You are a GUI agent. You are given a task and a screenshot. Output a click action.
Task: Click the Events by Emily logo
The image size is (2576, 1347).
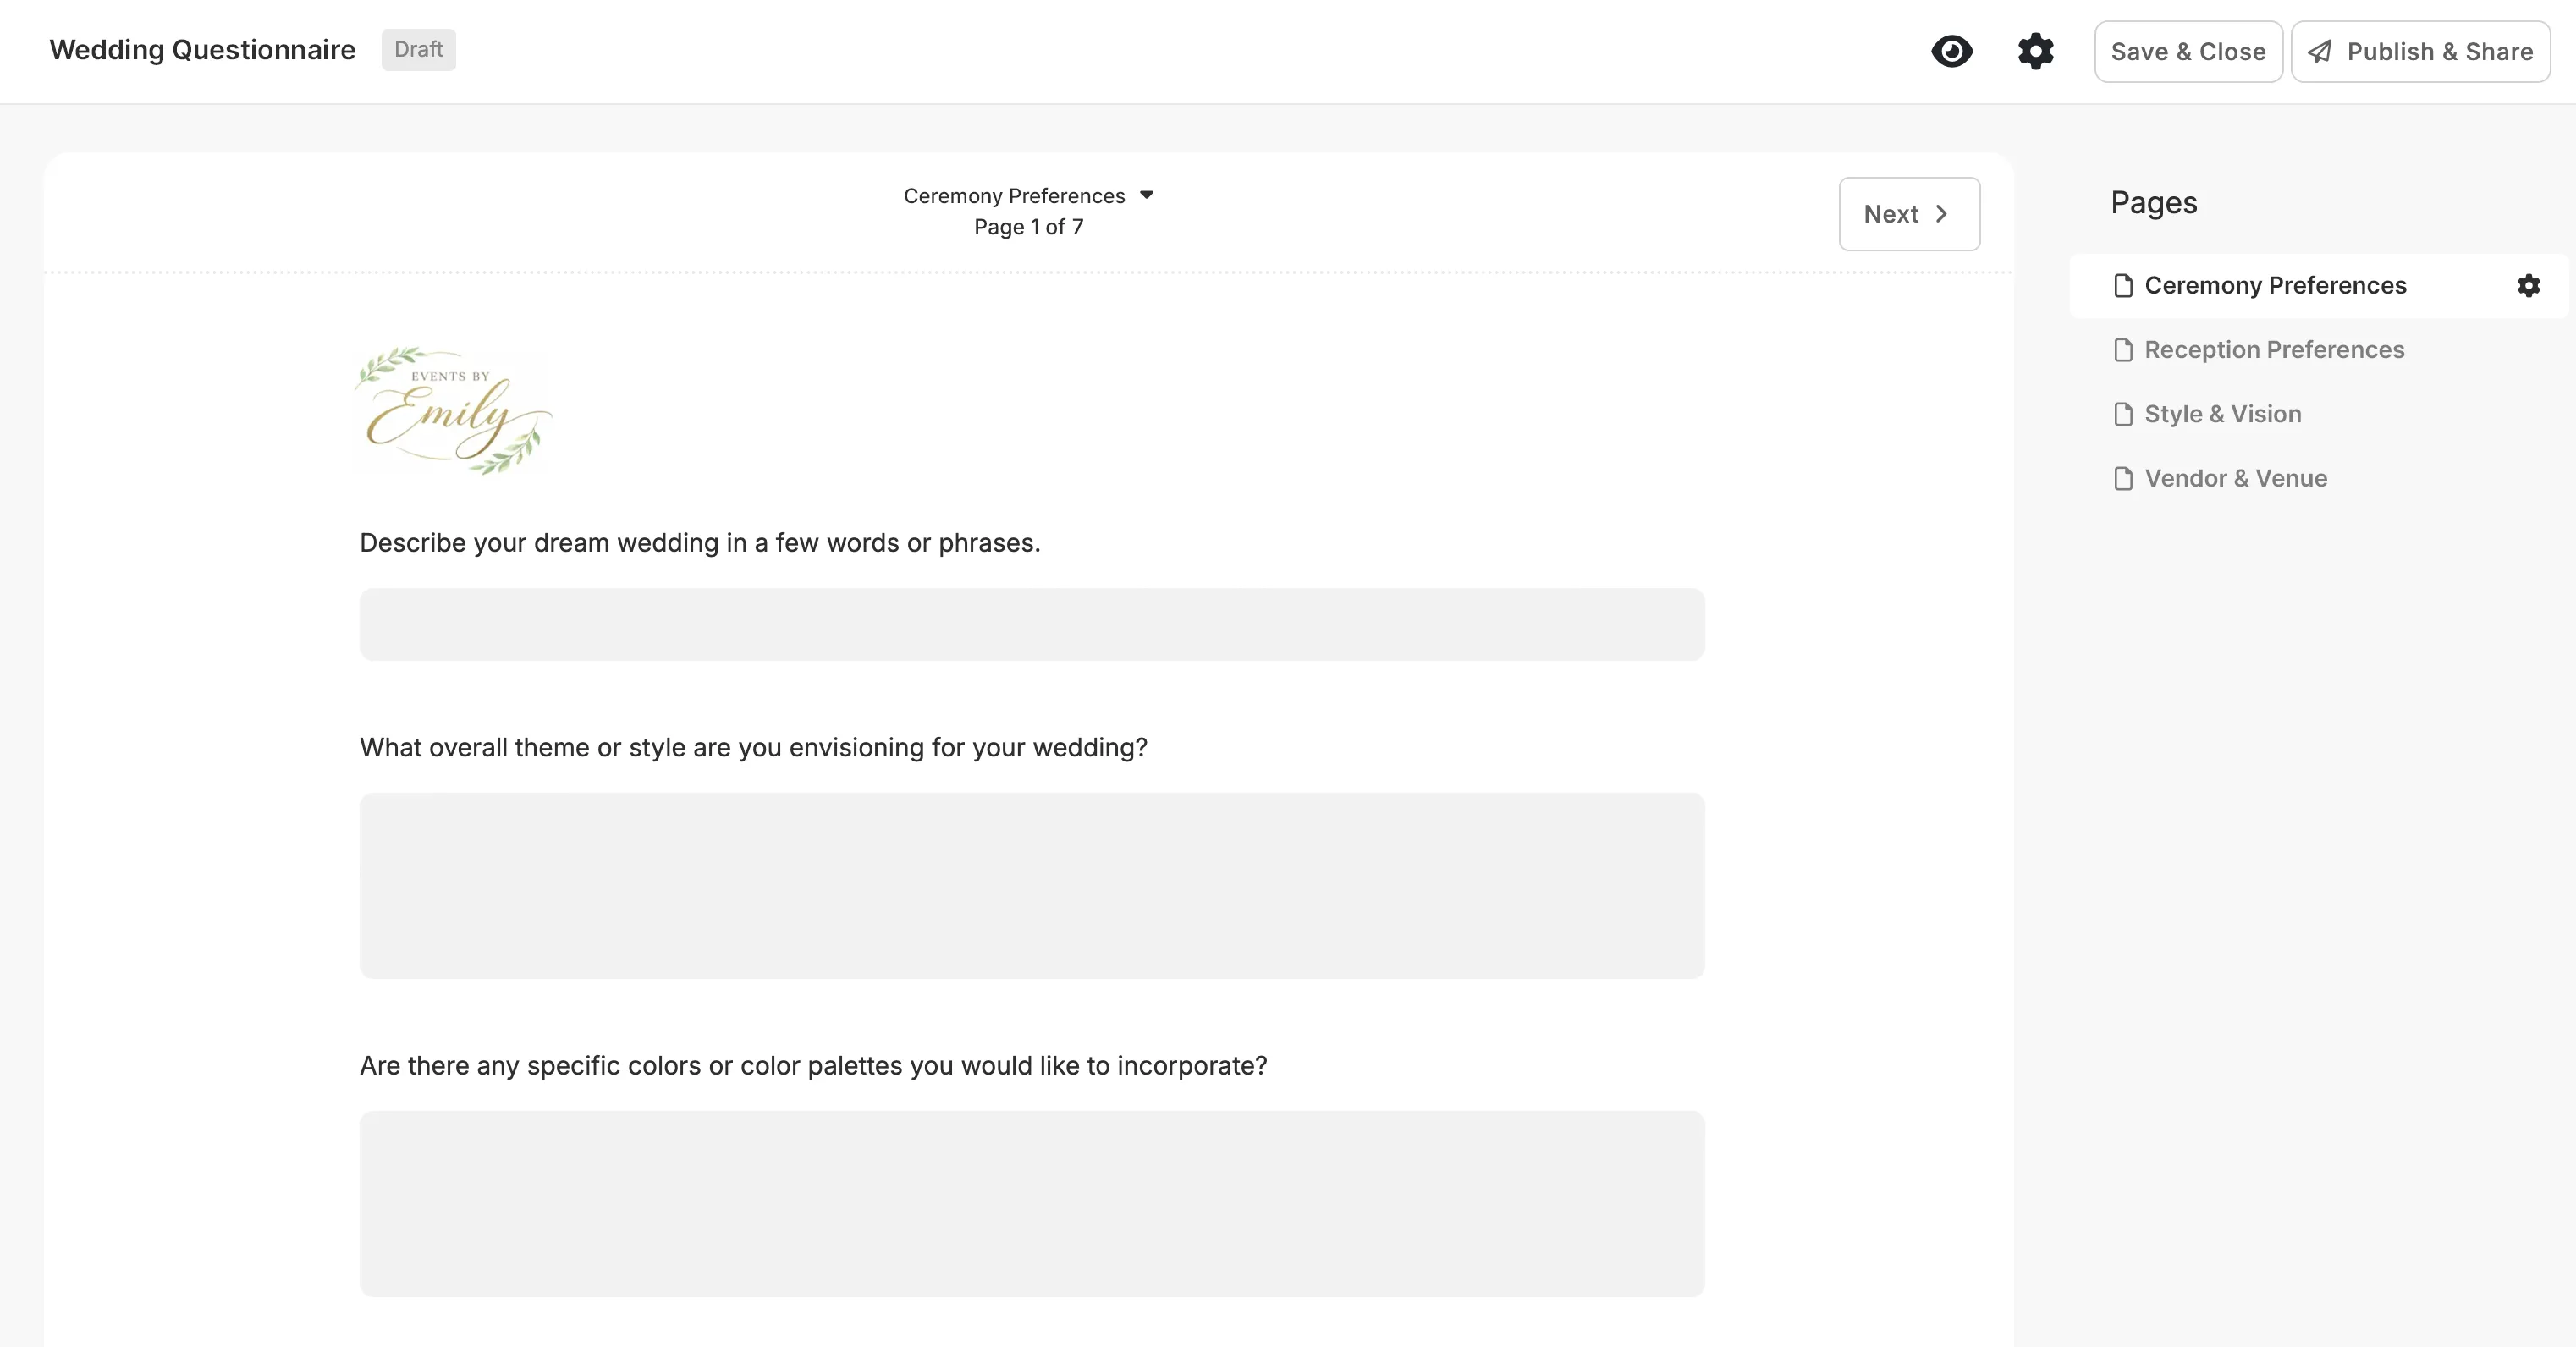tap(454, 410)
